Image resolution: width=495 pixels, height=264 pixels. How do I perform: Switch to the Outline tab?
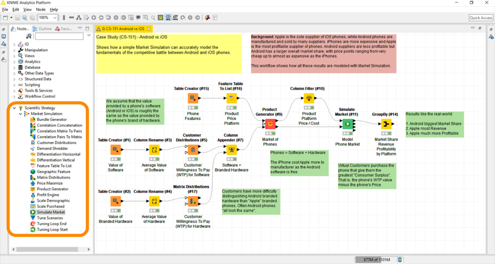click(x=42, y=29)
